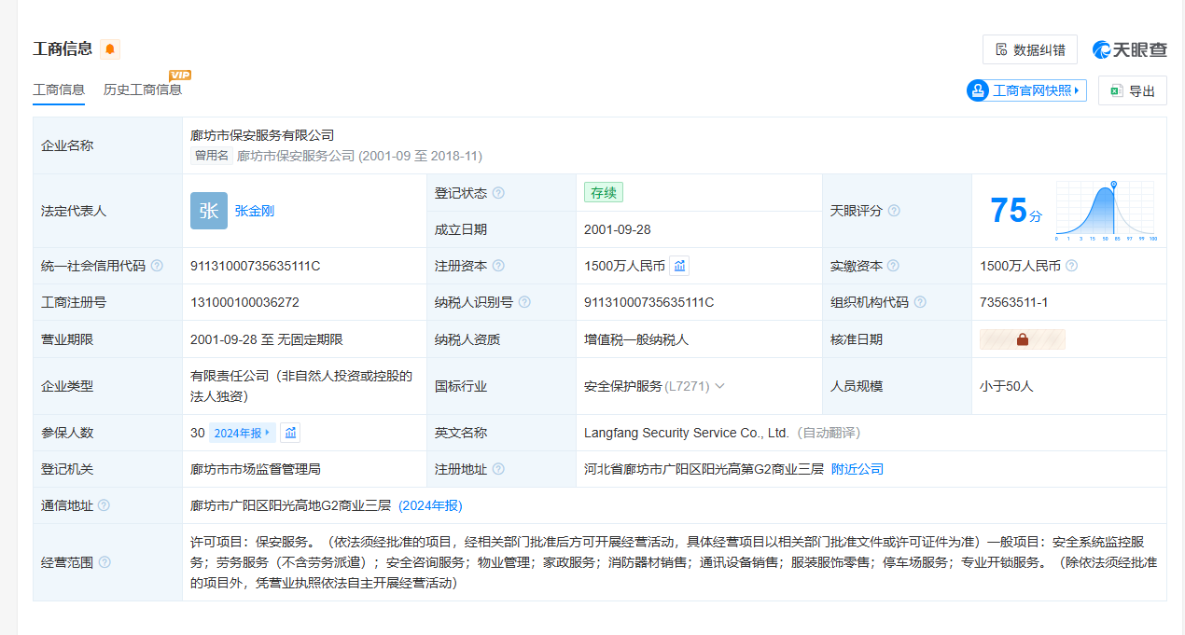Image resolution: width=1185 pixels, height=635 pixels.
Task: Expand the 2024年报 insured count selector
Action: (242, 433)
